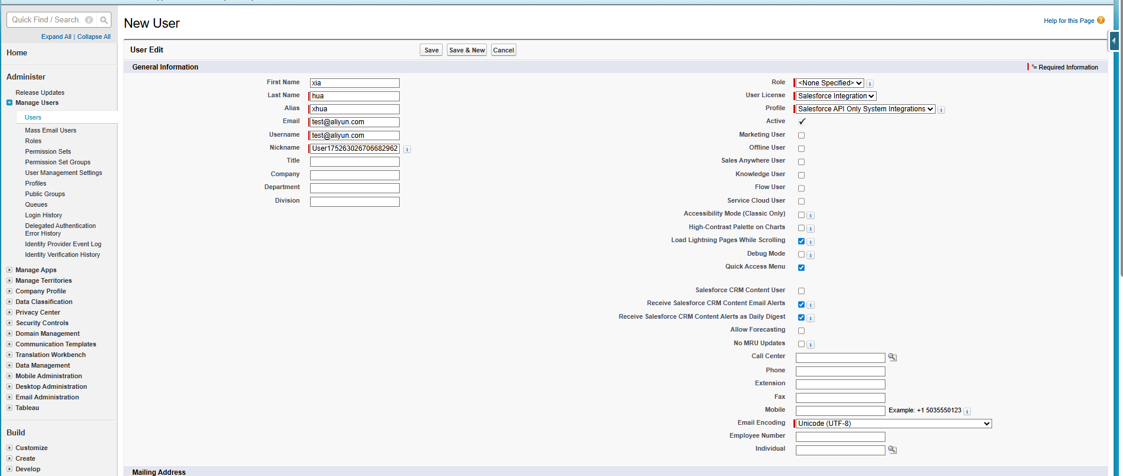Viewport: 1123px width, 476px height.
Task: Click info icon for High-Contrast Palette on Charts
Action: point(811,229)
